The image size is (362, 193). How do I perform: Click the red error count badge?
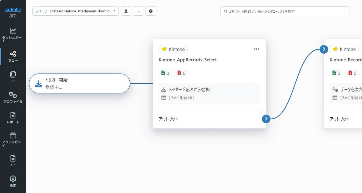[181, 73]
